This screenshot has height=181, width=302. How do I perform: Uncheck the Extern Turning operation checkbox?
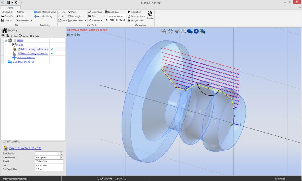point(19,49)
